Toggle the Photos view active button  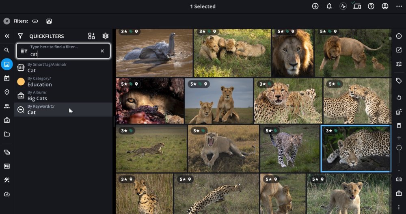click(6, 64)
